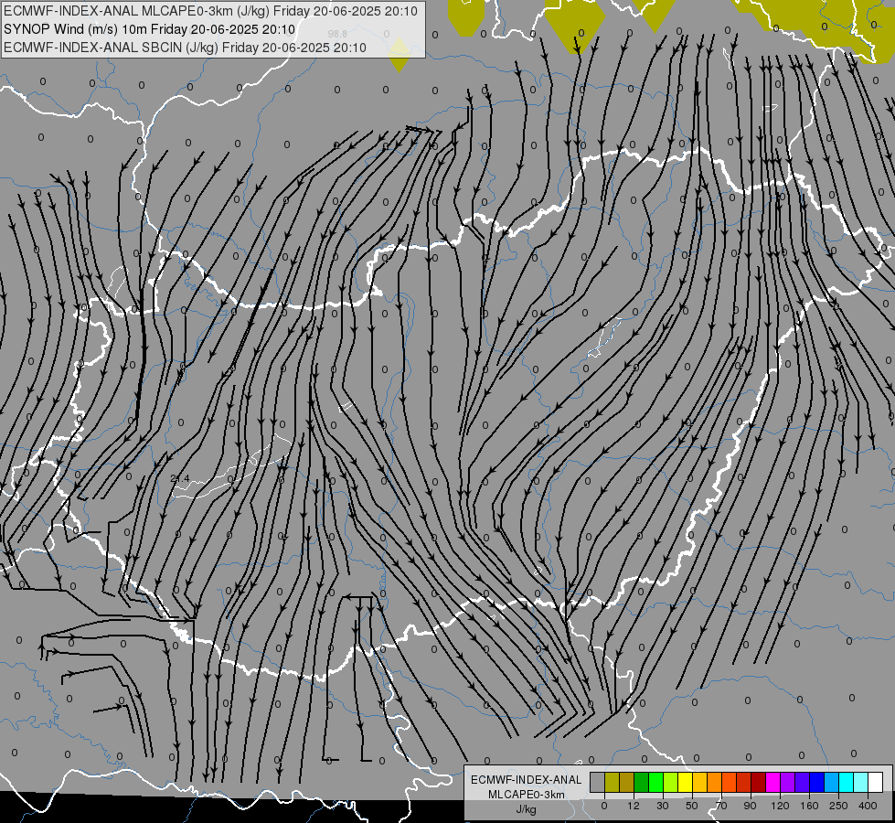Screen dimensions: 895x823
Task: Select the orange legend swatch left of 70
Action: [714, 783]
